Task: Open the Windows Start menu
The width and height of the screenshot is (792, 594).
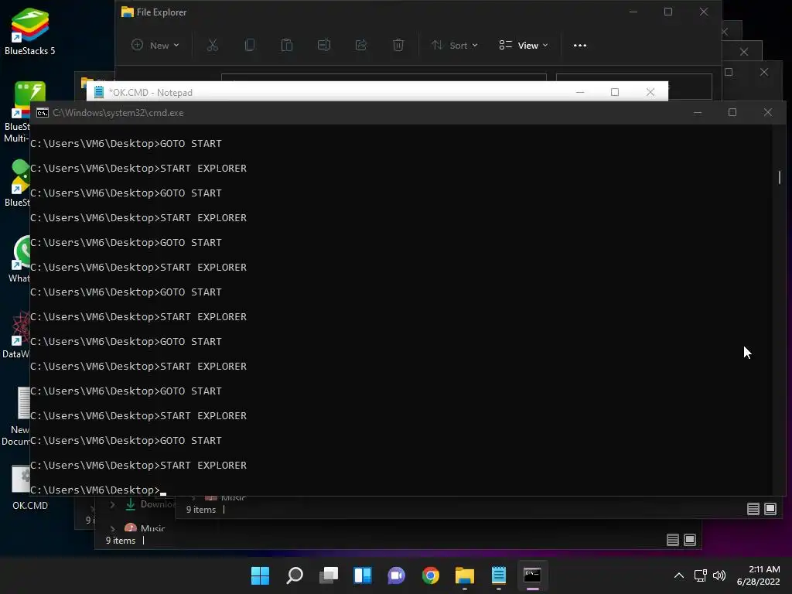Action: [x=260, y=575]
